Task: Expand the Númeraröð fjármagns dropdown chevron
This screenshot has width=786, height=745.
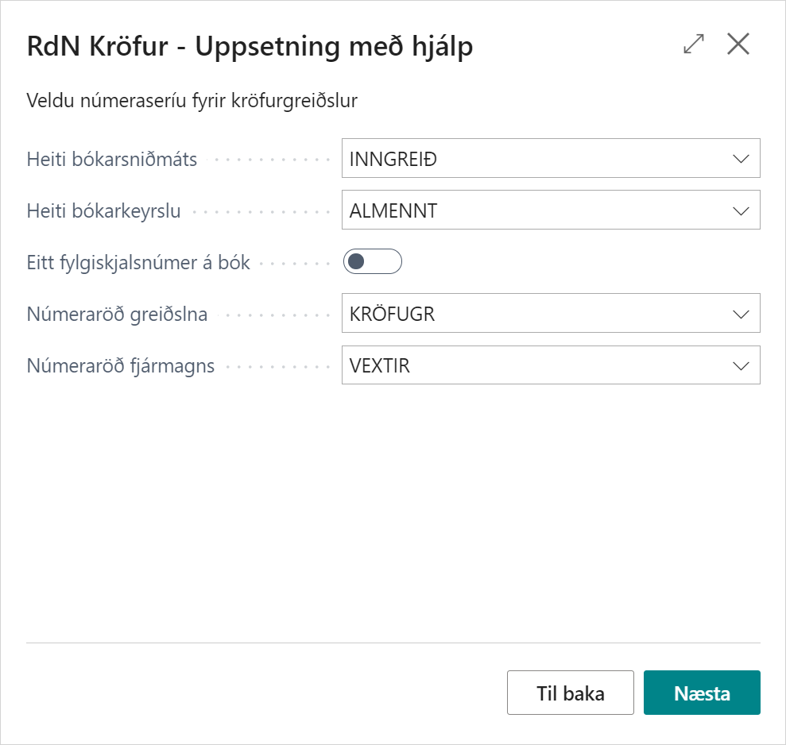Action: [x=741, y=366]
